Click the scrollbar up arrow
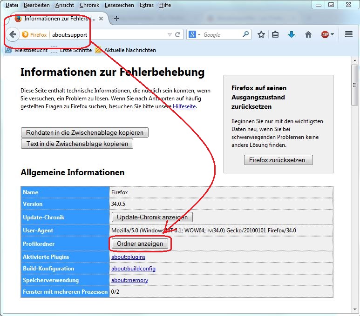Image resolution: width=360 pixels, height=316 pixels. point(355,60)
